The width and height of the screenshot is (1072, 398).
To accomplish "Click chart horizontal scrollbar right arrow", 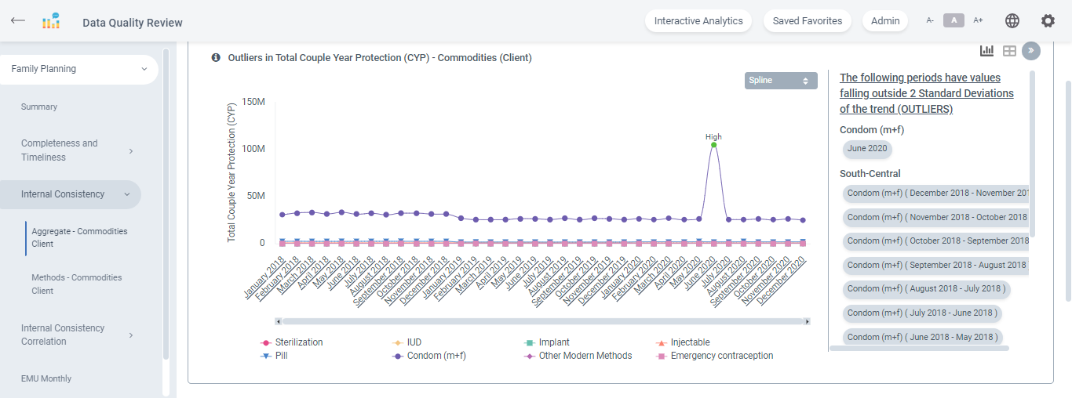I will coord(808,321).
